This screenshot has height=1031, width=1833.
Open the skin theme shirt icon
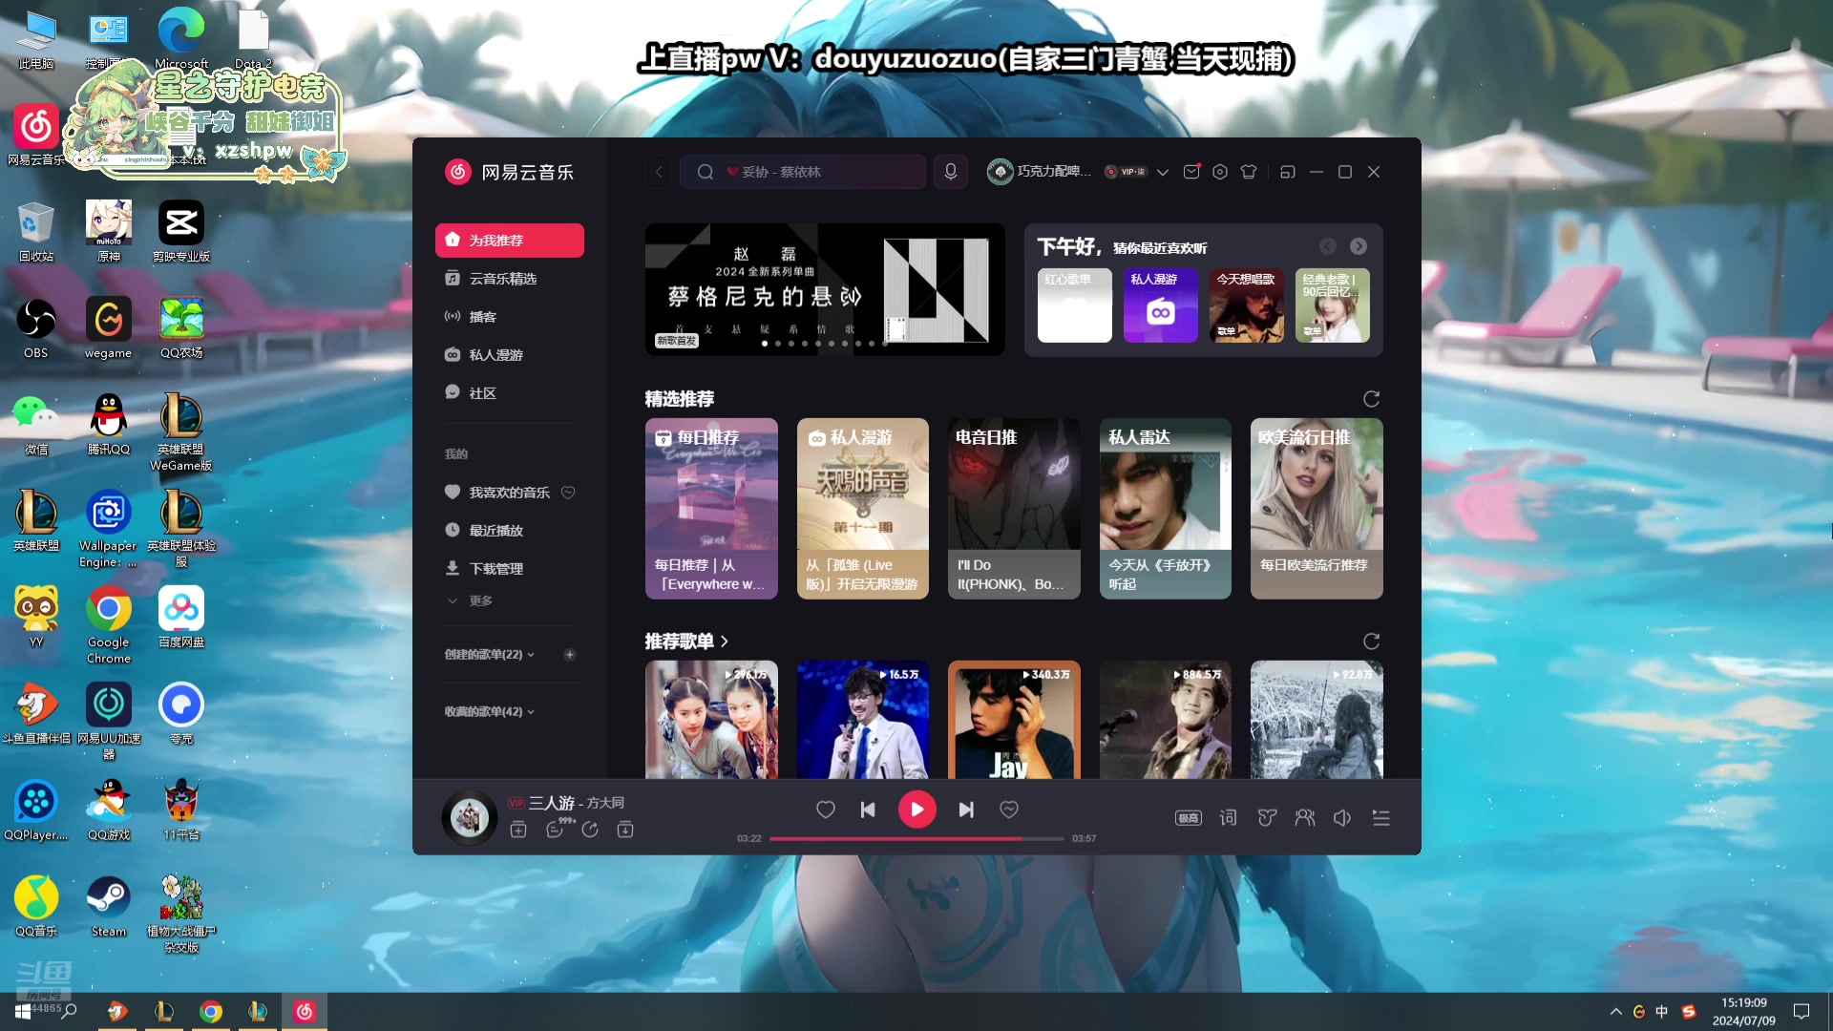click(1249, 172)
